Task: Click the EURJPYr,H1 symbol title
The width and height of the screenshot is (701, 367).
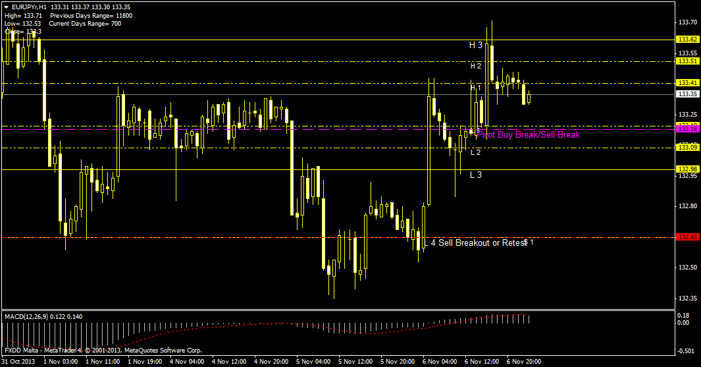Action: (x=34, y=7)
